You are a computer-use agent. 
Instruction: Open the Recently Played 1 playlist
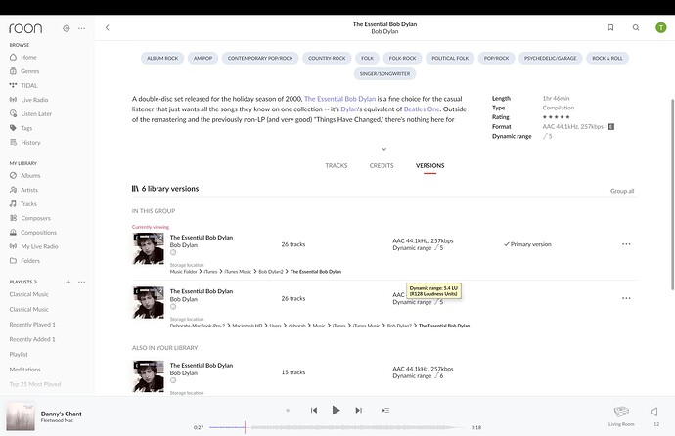(x=32, y=325)
